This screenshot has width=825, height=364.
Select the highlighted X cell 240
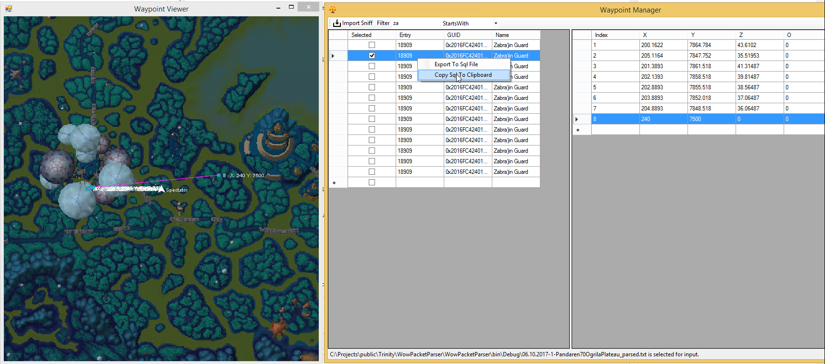coord(663,119)
